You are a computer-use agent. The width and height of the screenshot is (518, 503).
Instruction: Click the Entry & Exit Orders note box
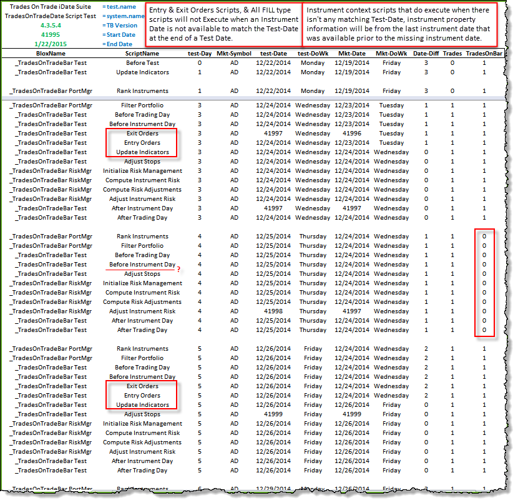click(223, 24)
